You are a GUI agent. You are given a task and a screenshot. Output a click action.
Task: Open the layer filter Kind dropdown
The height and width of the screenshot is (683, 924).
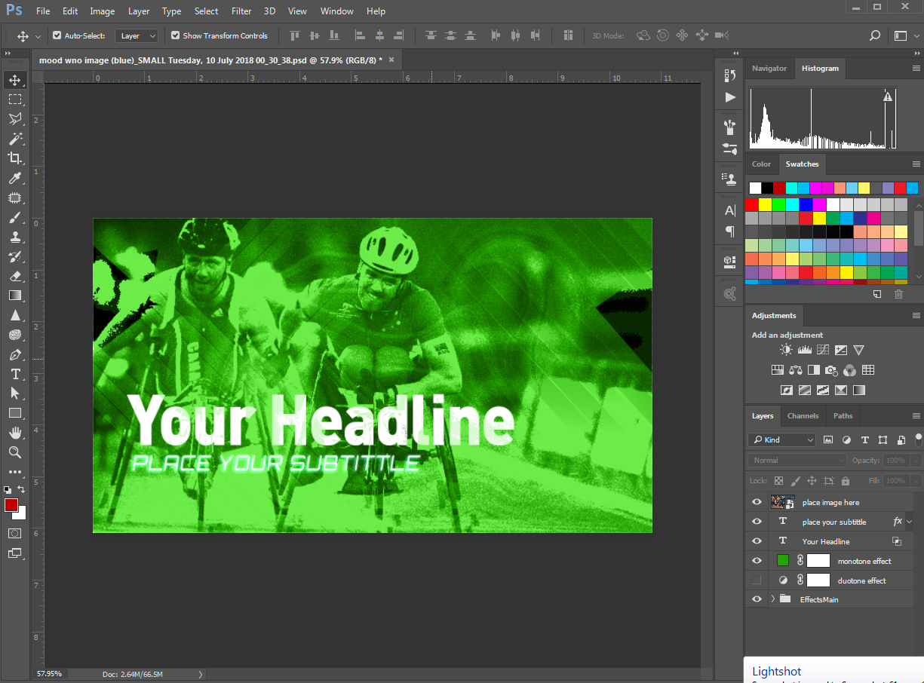(x=781, y=440)
